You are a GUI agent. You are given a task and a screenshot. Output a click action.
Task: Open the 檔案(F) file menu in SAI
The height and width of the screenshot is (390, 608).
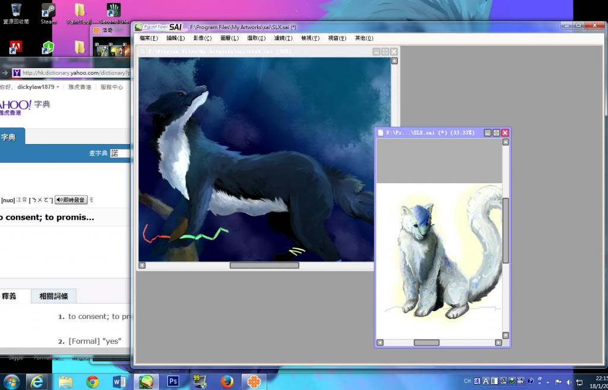(x=148, y=39)
